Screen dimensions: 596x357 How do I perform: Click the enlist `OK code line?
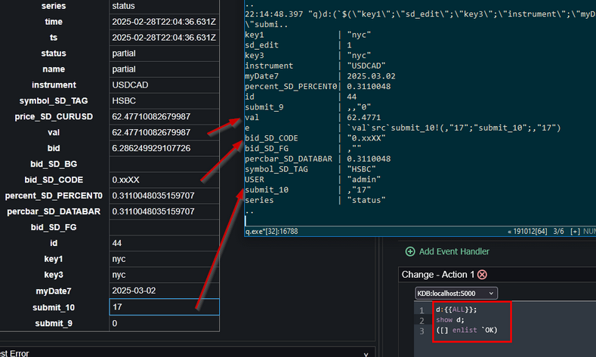coord(466,331)
